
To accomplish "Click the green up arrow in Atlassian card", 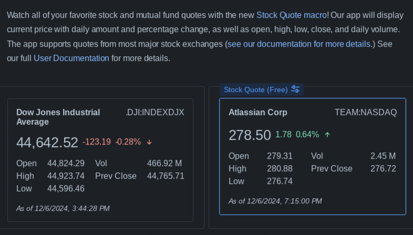I will point(327,135).
